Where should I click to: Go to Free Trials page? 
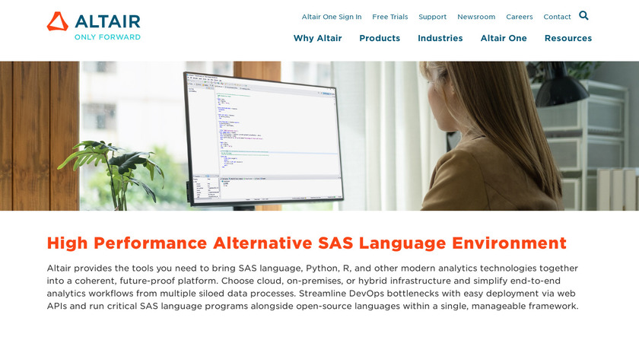click(390, 17)
